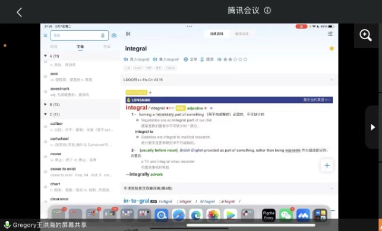Go back with the top-left arrow
382x231 pixels.
(x=20, y=12)
